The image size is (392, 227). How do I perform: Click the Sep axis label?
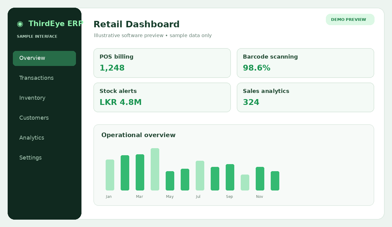(x=229, y=197)
